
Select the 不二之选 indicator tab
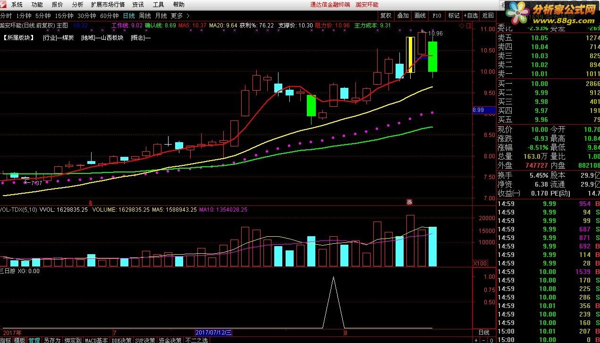pos(196,340)
